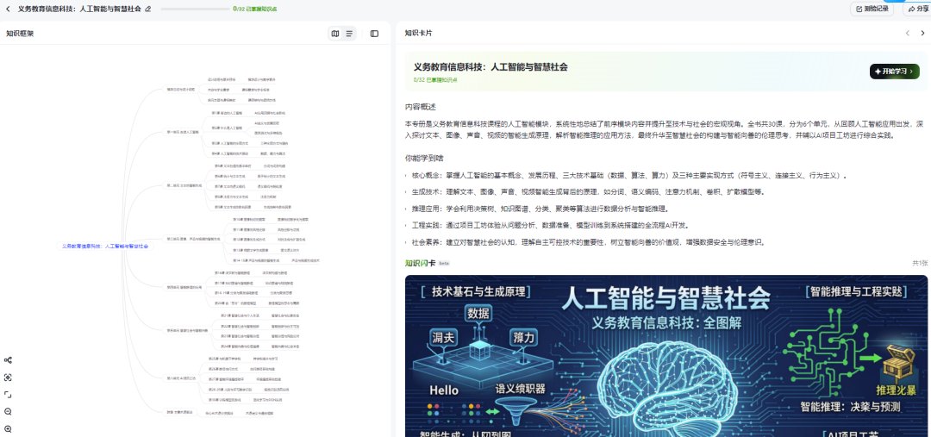Select the 第21课 node in mind map
Viewport: 931px width, 437px height.
point(240,315)
